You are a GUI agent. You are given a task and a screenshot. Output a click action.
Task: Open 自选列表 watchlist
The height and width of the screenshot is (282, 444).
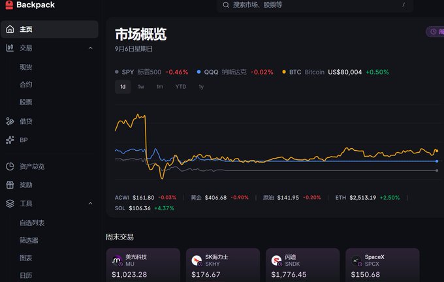pyautogui.click(x=32, y=223)
